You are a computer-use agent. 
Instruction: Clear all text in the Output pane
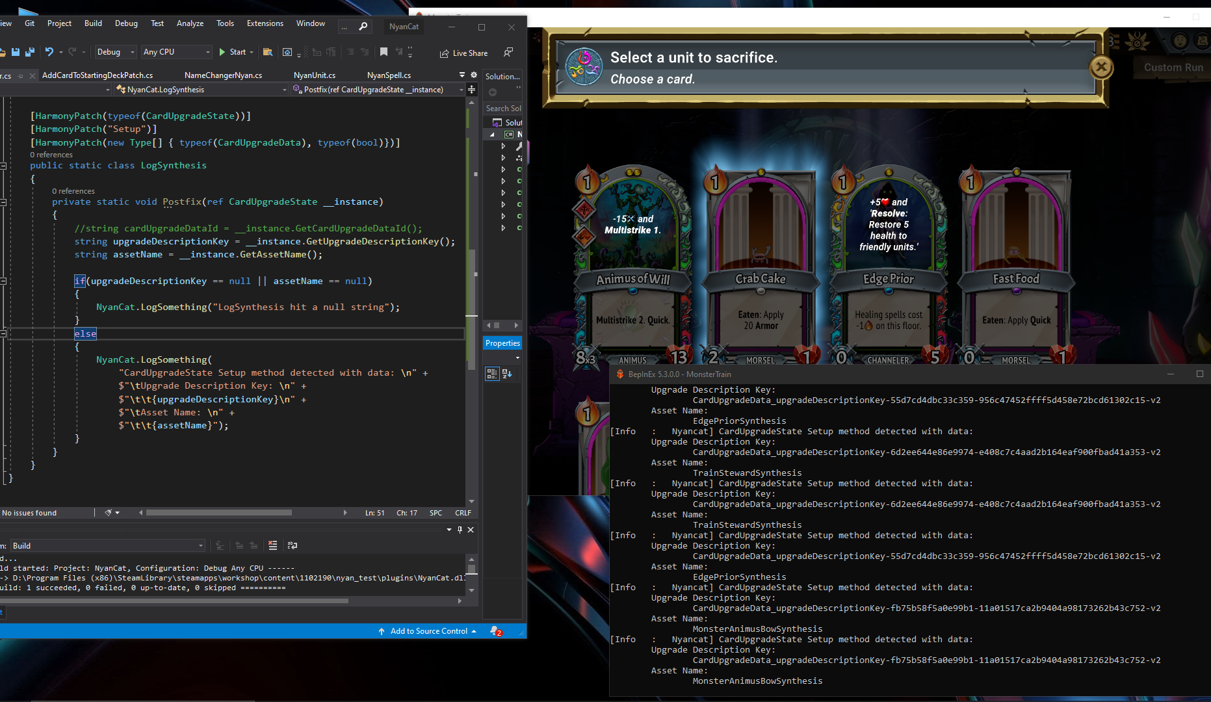(x=272, y=545)
